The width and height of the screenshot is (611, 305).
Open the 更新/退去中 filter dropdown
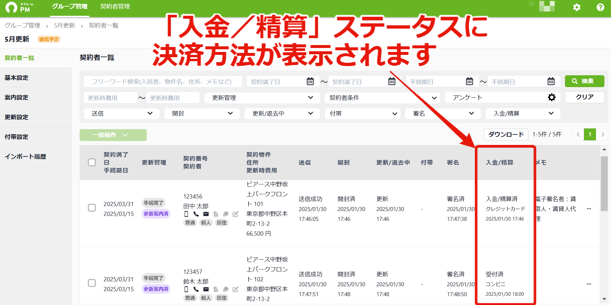click(x=282, y=113)
